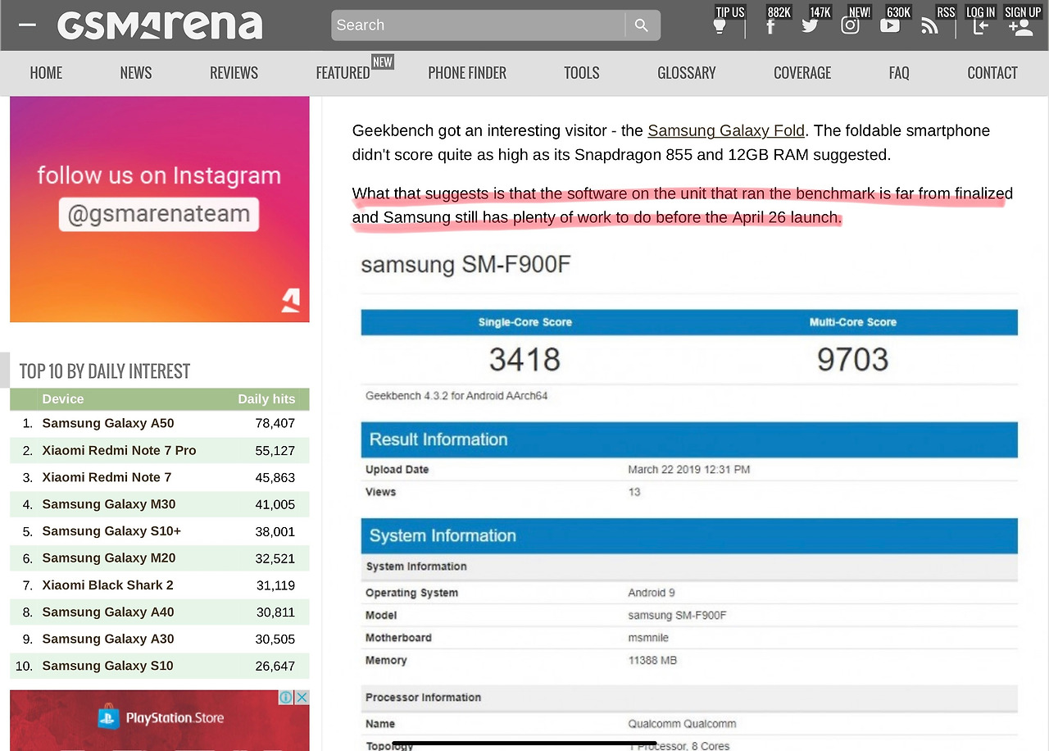The width and height of the screenshot is (1049, 751).
Task: Click the multi-core score 9703
Action: pyautogui.click(x=852, y=359)
